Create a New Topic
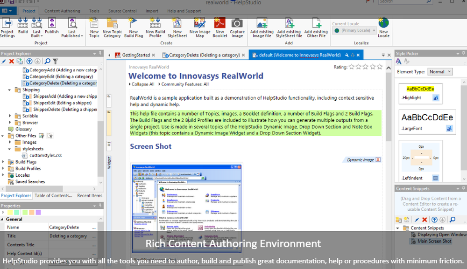This screenshot has width=467, height=269. click(x=94, y=28)
